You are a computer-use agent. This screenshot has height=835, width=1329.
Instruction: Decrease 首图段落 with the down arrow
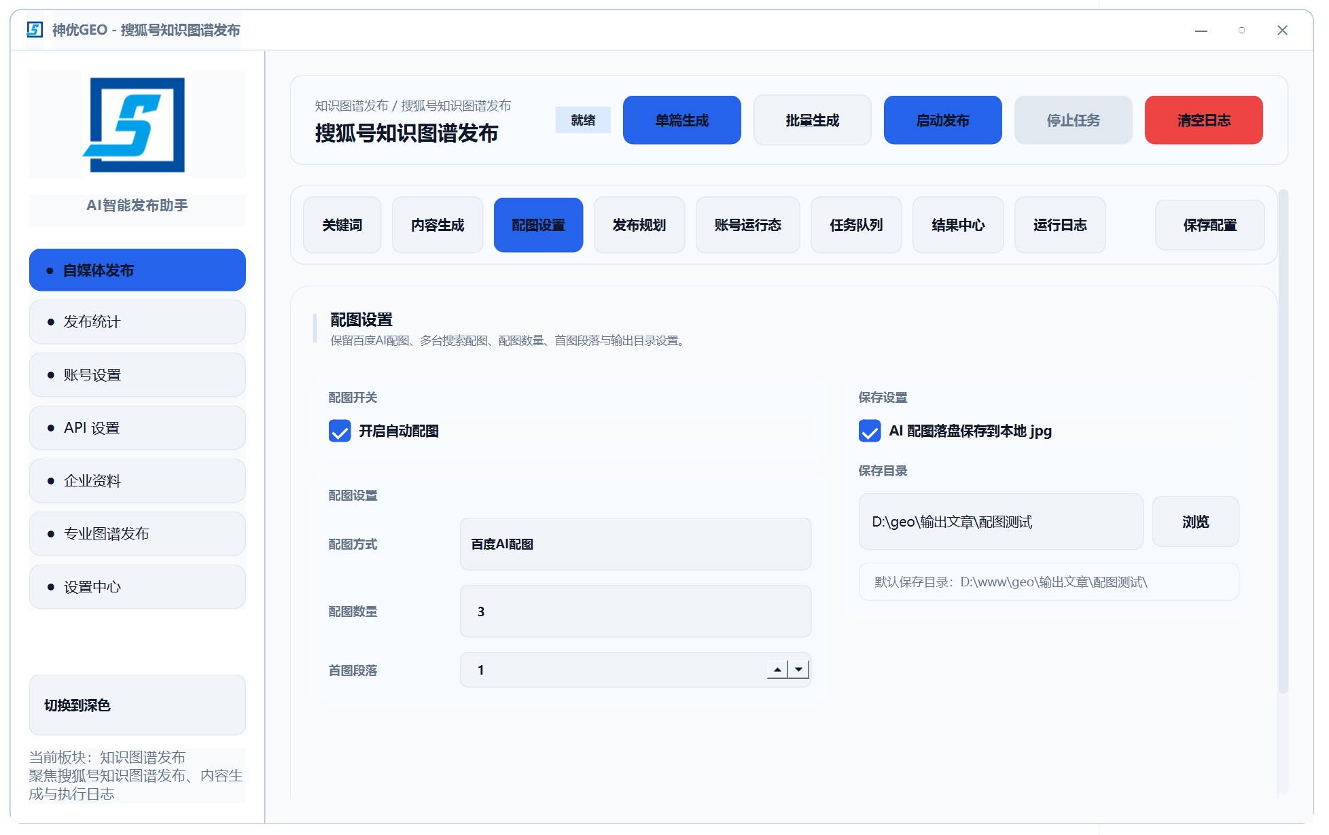click(798, 669)
